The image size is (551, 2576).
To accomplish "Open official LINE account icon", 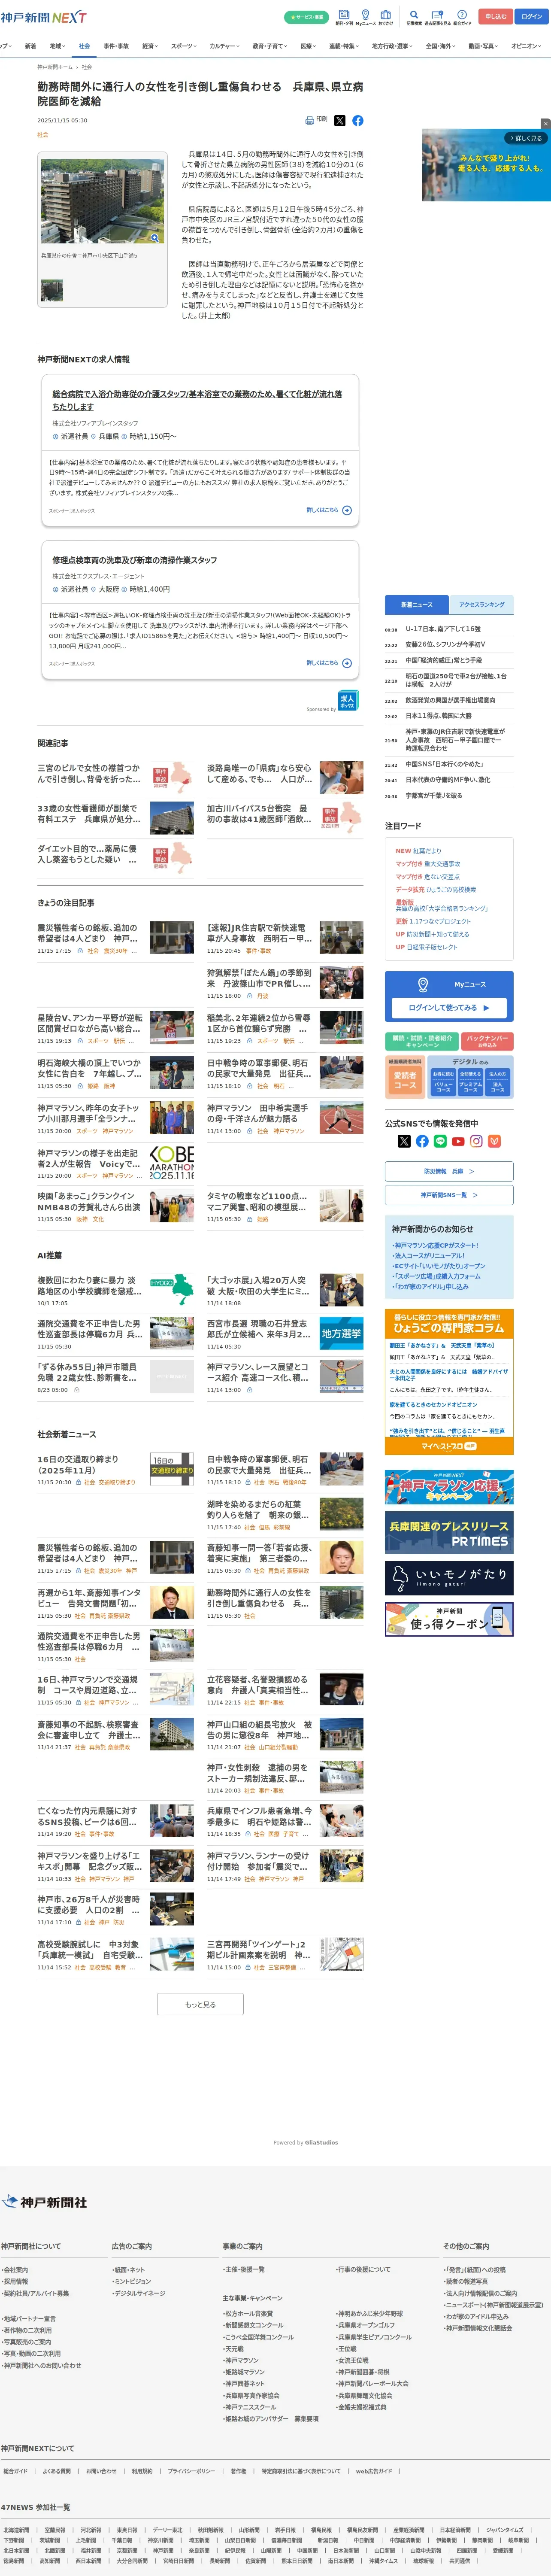I will pos(440,1141).
